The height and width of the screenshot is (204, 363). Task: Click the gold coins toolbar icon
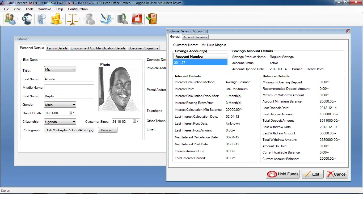coord(56,19)
